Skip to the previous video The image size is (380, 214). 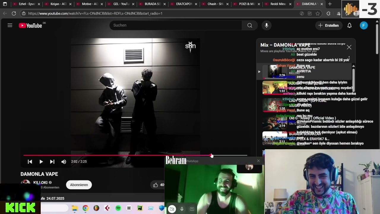click(30, 162)
